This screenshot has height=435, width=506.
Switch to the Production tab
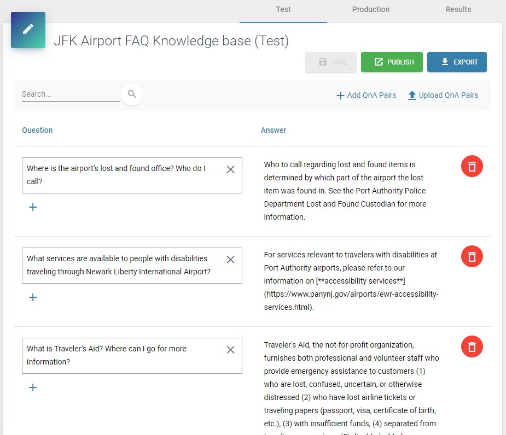pos(370,9)
